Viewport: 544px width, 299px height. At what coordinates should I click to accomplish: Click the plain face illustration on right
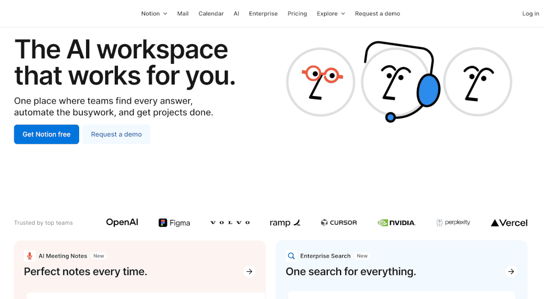(478, 82)
